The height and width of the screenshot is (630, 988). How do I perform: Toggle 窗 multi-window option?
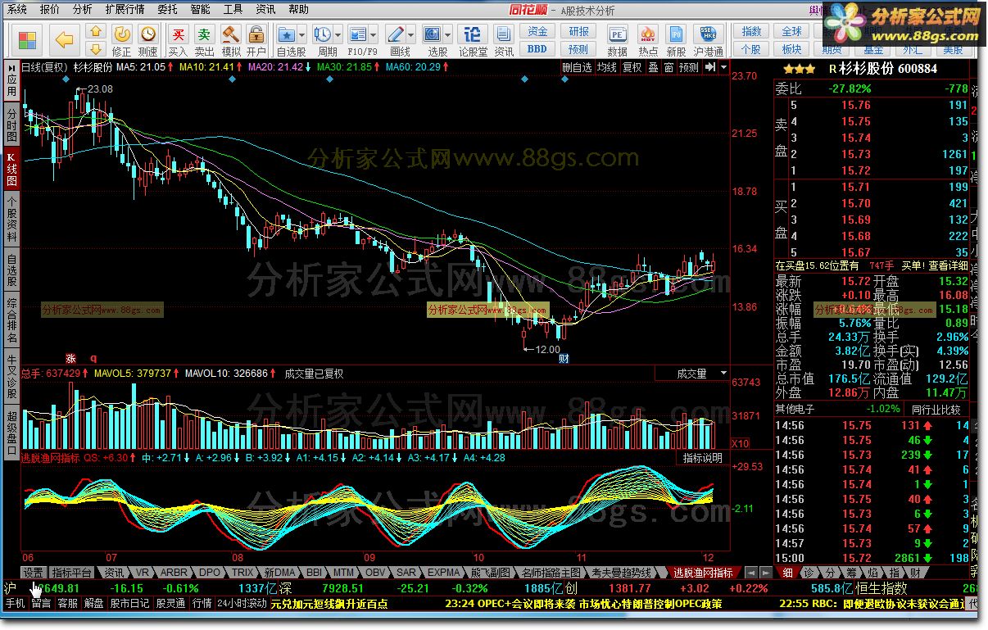pos(669,67)
